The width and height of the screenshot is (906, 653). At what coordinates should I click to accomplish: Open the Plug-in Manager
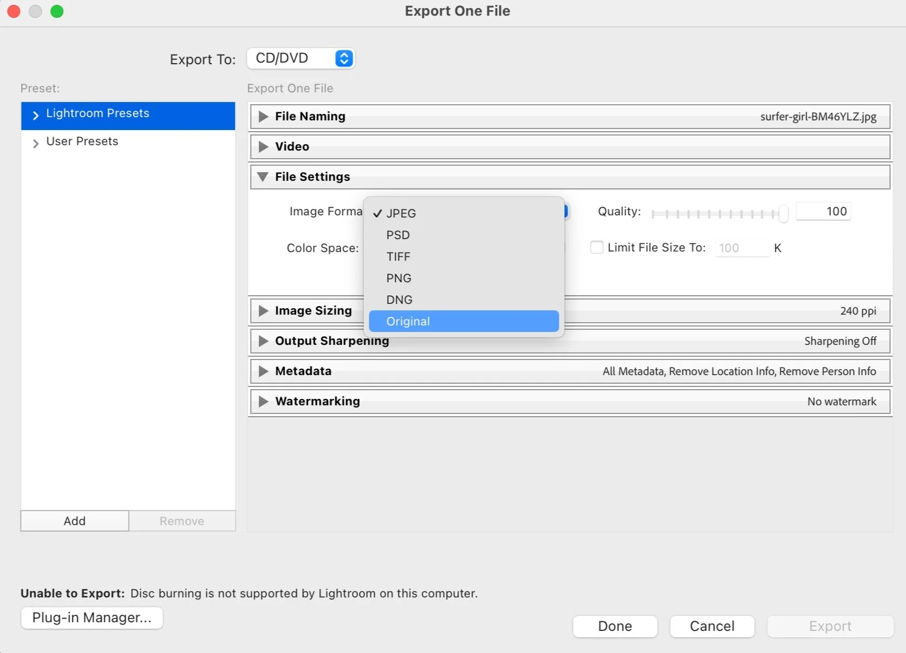pos(91,617)
